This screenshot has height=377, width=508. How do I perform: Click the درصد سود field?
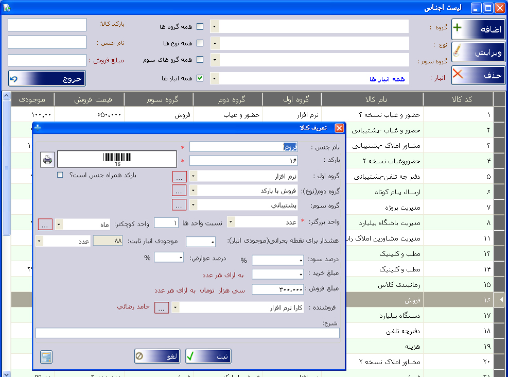(277, 260)
